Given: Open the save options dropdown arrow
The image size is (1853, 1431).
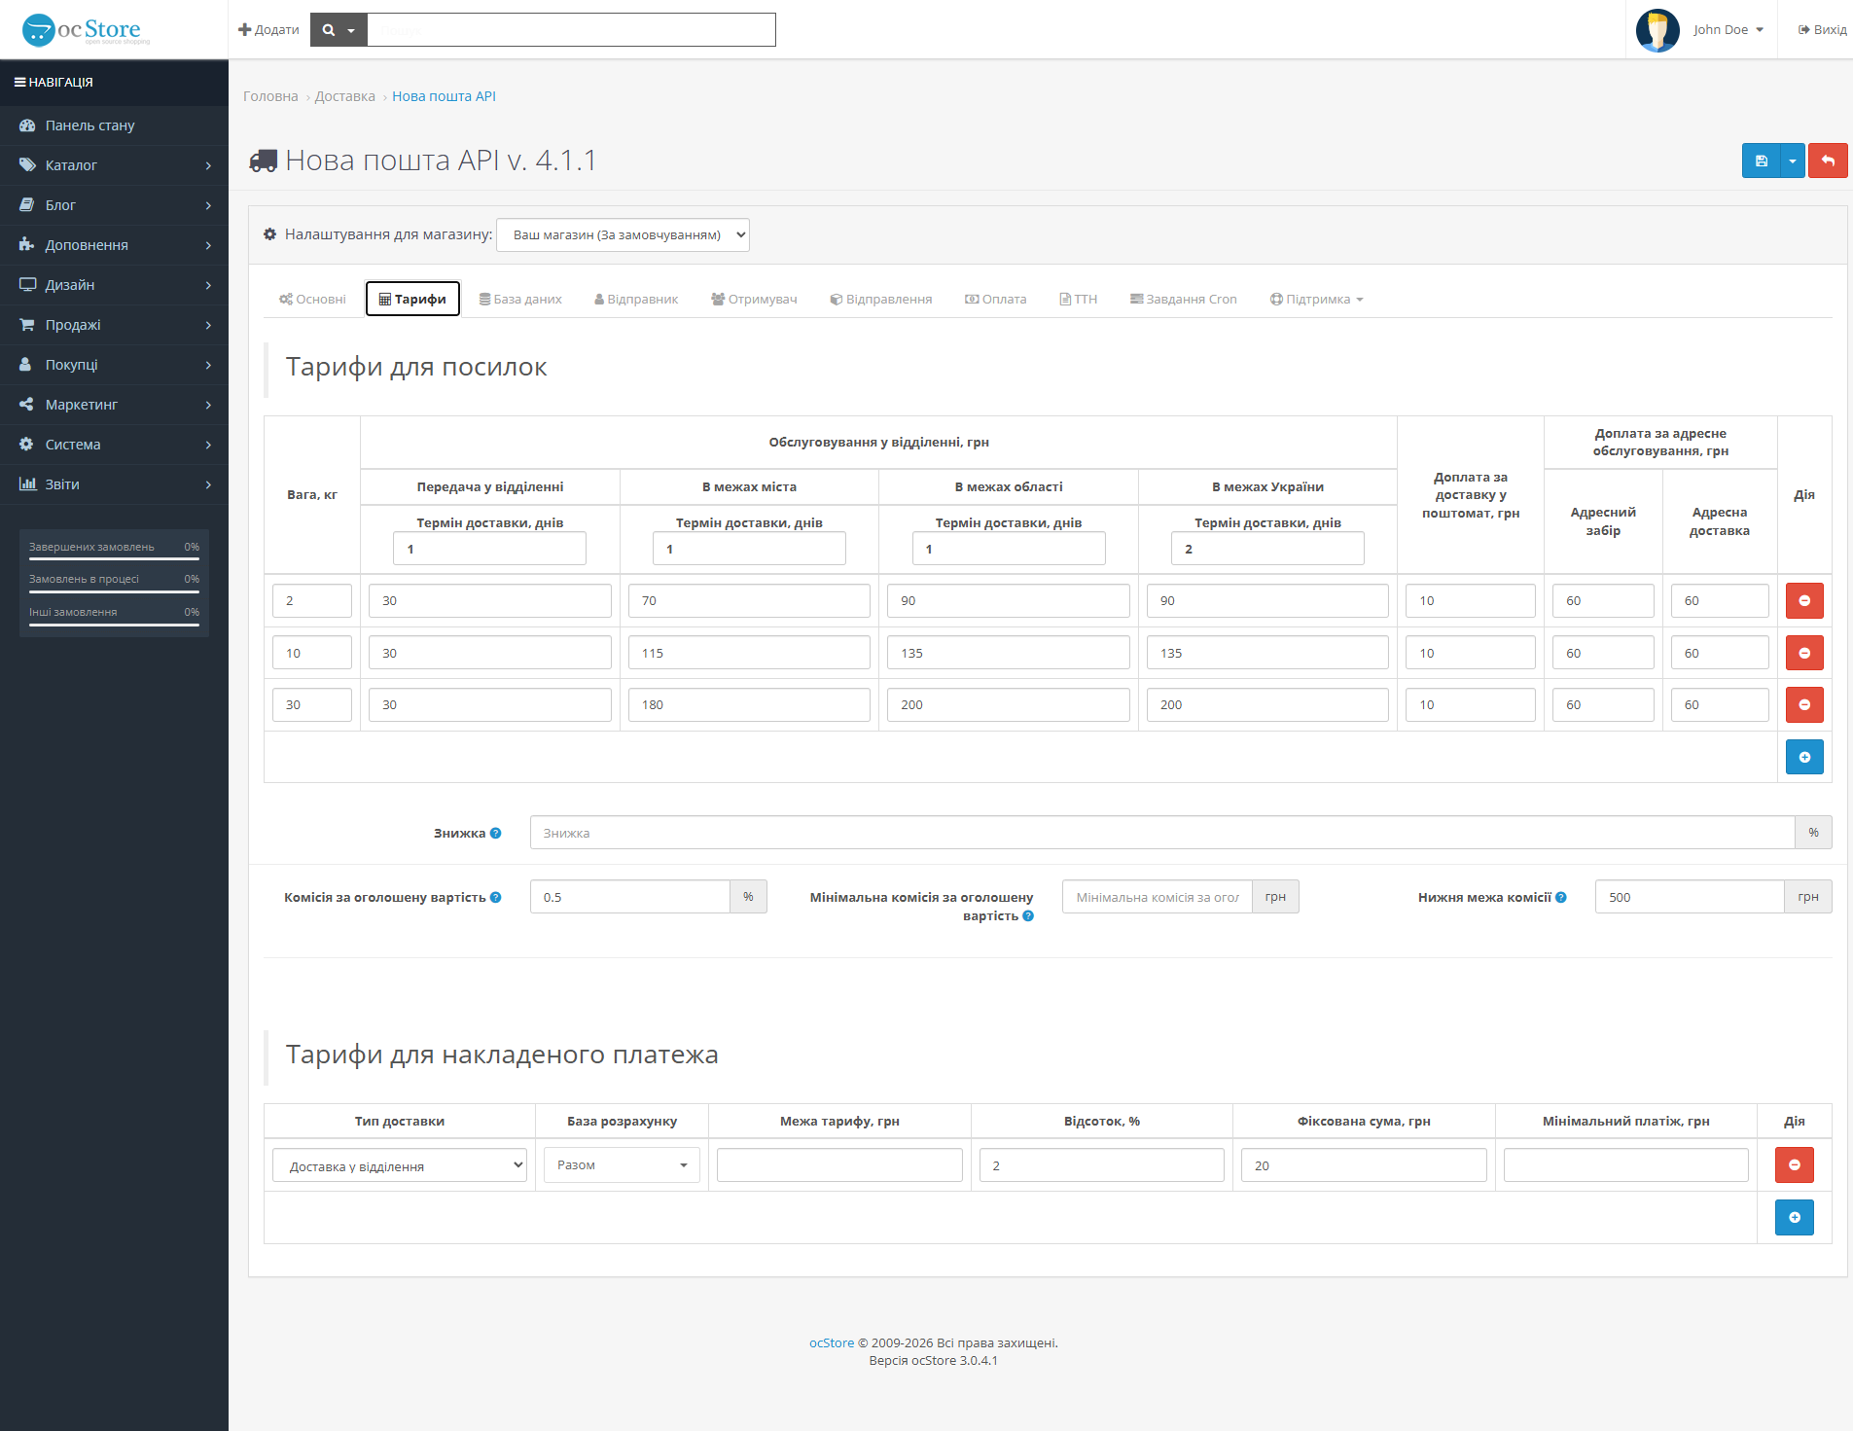Looking at the screenshot, I should click(1793, 161).
